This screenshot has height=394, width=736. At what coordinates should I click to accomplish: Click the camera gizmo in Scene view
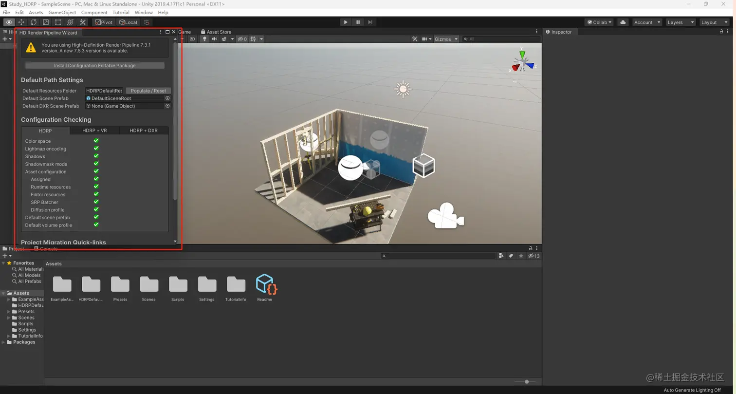tap(445, 215)
